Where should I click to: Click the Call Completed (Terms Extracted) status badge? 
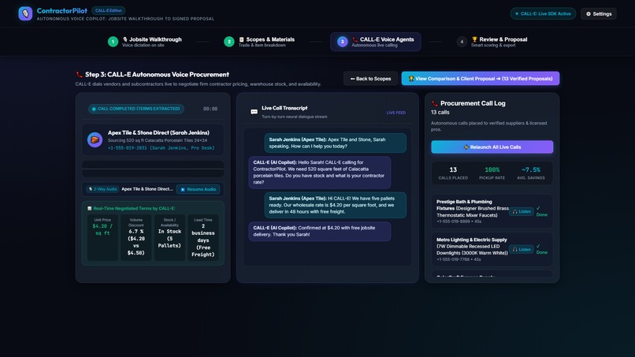pyautogui.click(x=136, y=109)
